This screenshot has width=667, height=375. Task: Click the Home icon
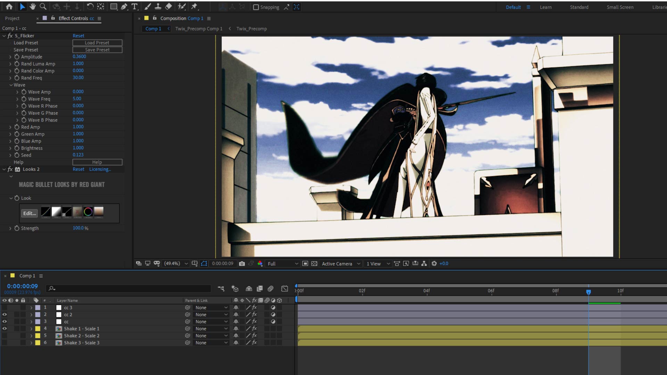coord(9,7)
